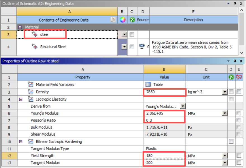Viewport: 246px width, 168px height.
Task: Toggle the Bulk Modulus parameter checkbox
Action: [239, 127]
